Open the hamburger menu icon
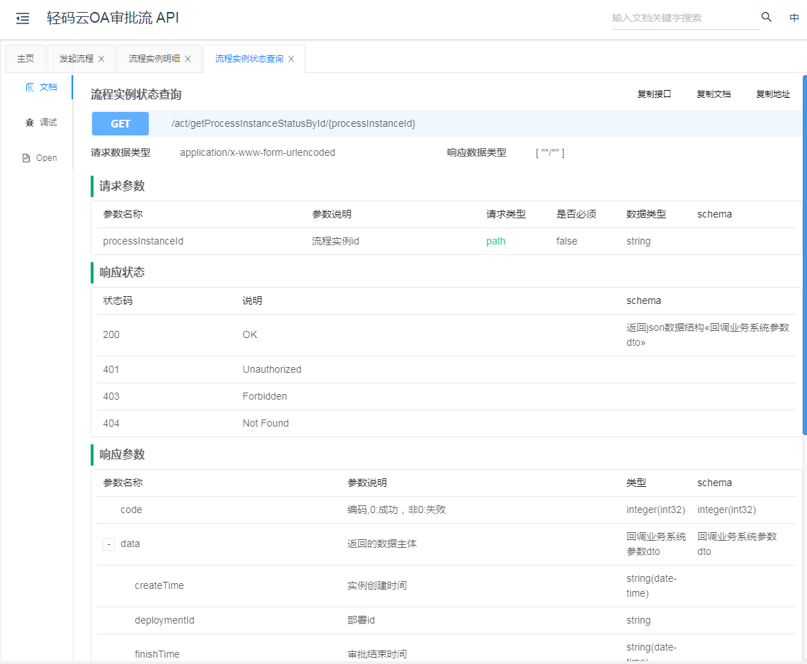This screenshot has height=664, width=807. [22, 18]
